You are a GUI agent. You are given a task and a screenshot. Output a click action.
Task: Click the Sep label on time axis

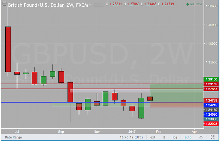pyautogui.click(x=61, y=132)
